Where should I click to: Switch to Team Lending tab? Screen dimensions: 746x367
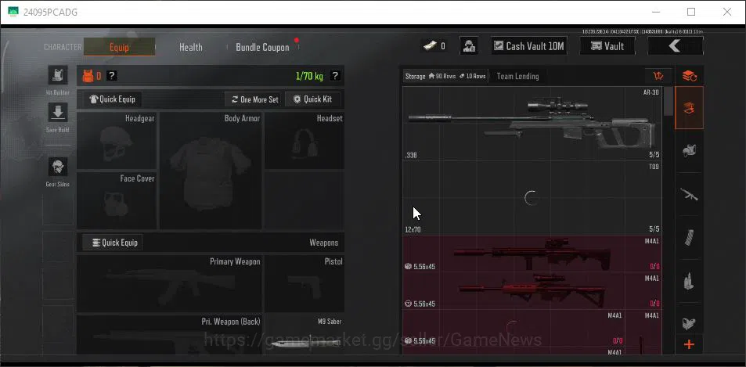click(517, 76)
